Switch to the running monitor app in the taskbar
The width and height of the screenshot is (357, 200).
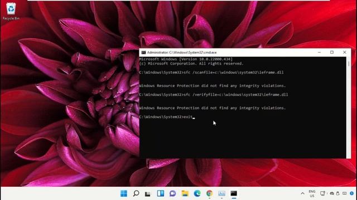point(221,193)
